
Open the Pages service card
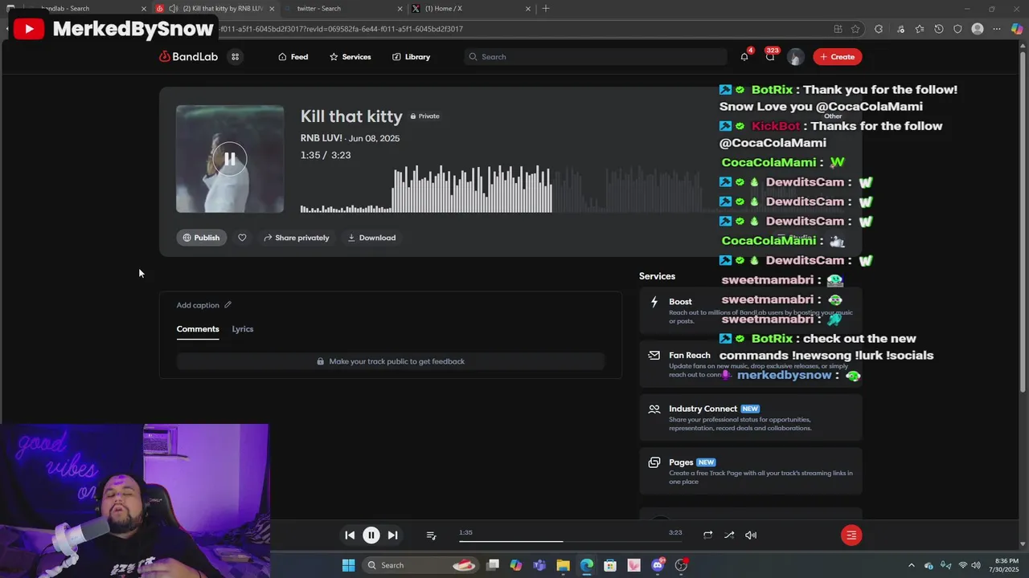click(751, 471)
